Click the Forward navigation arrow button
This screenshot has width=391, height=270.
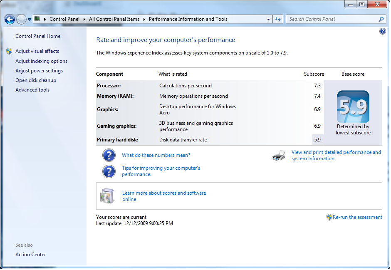[x=21, y=19]
